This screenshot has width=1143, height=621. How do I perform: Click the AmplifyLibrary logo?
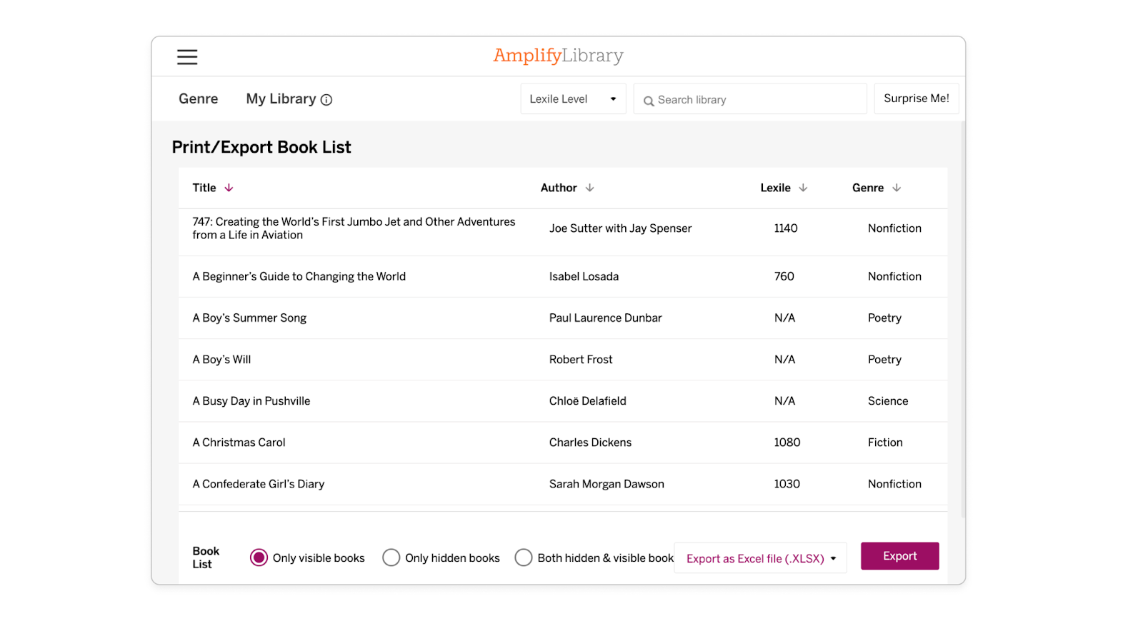coord(558,55)
